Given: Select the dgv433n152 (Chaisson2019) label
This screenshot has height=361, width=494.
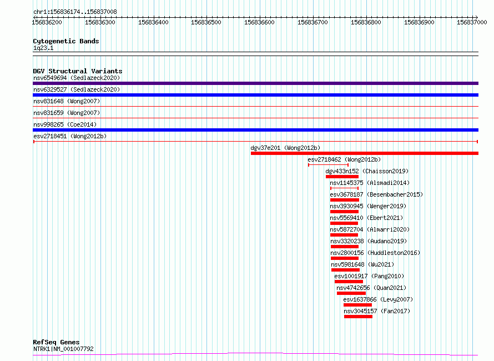Looking at the screenshot, I should coord(367,171).
